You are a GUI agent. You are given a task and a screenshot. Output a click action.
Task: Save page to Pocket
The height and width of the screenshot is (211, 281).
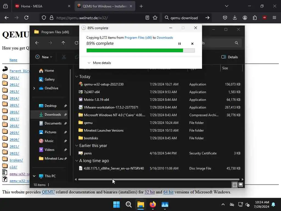(225, 18)
